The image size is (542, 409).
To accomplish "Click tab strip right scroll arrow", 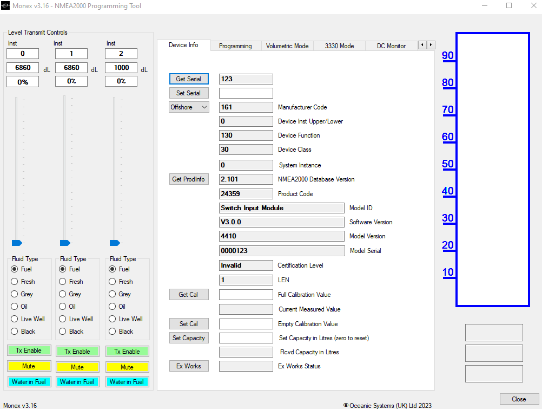I will (x=431, y=45).
